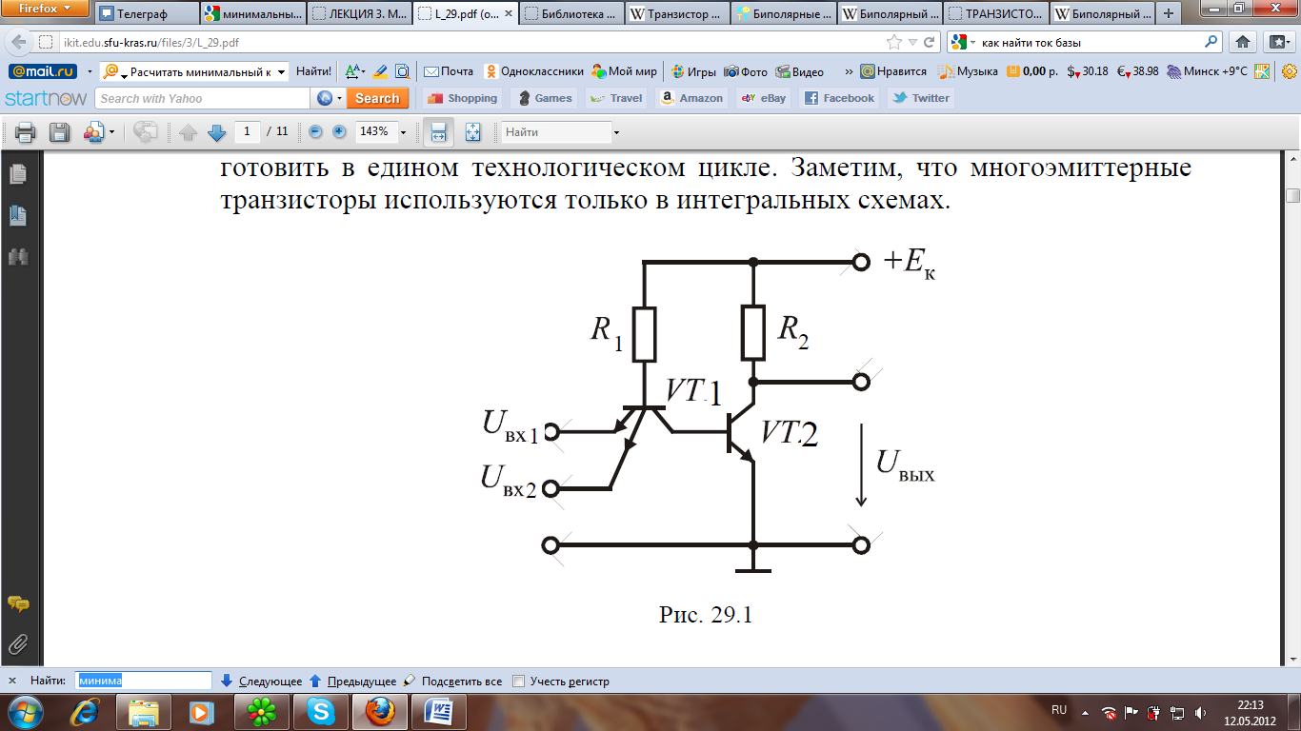Open bookmarks panel in PDF sidebar
Viewport: 1301px width, 731px height.
point(18,216)
